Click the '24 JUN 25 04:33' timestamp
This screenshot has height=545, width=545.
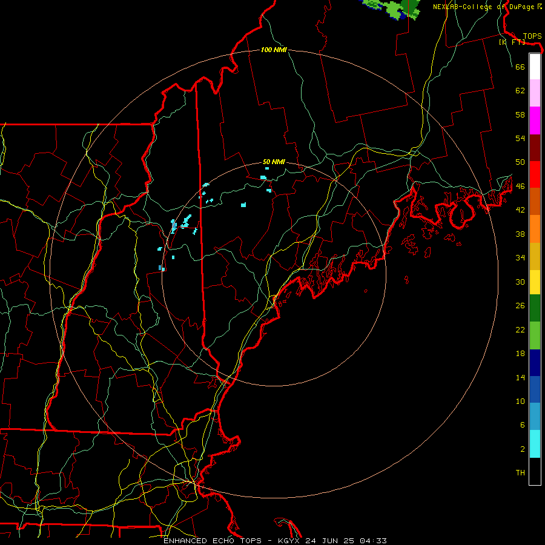(x=346, y=541)
